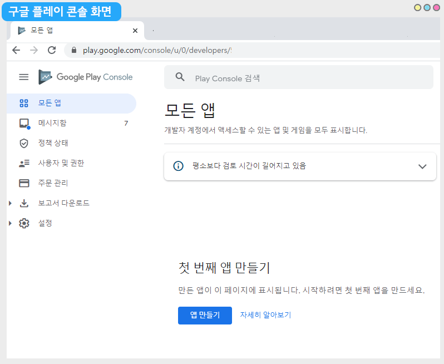Click the 사용자 및 권한 people icon
Screen dimensions: 444x364
coord(24,163)
